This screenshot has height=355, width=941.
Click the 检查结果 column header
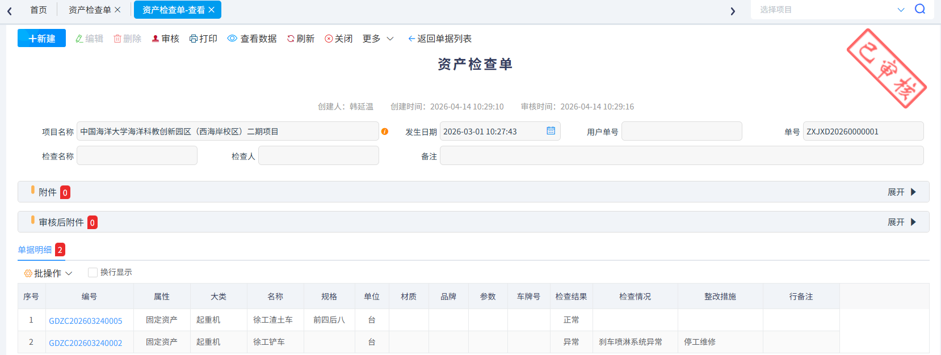(571, 296)
